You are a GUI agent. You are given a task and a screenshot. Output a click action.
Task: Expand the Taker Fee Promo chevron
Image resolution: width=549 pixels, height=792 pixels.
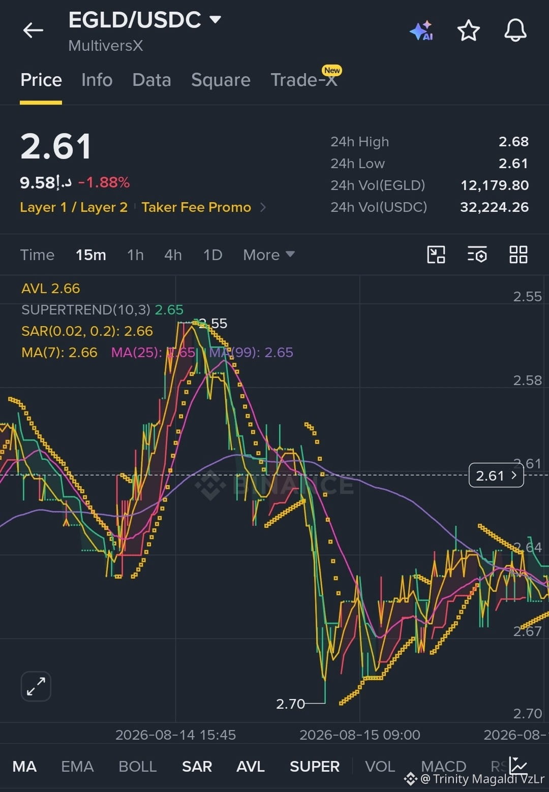tap(263, 207)
